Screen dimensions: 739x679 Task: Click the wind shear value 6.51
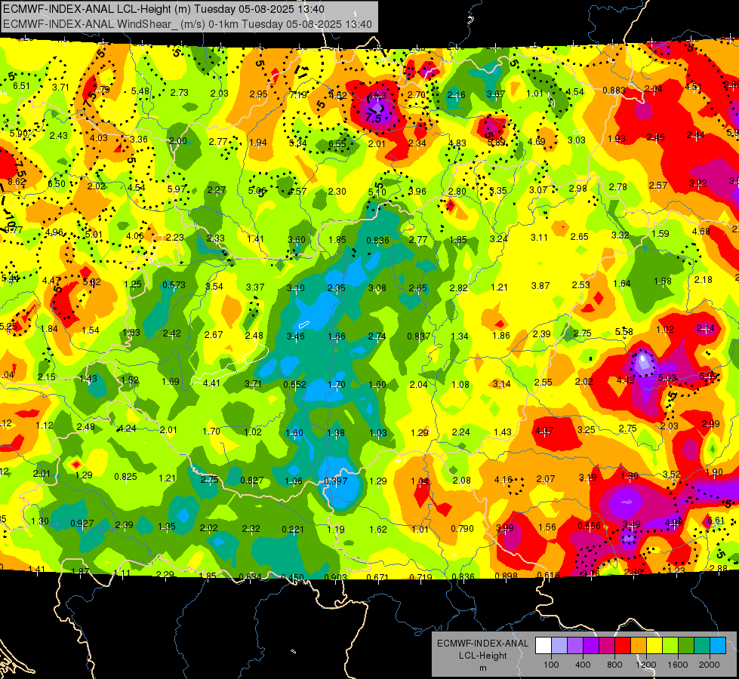click(x=21, y=86)
